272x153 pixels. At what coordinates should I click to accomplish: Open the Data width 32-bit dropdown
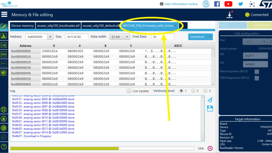(x=120, y=37)
